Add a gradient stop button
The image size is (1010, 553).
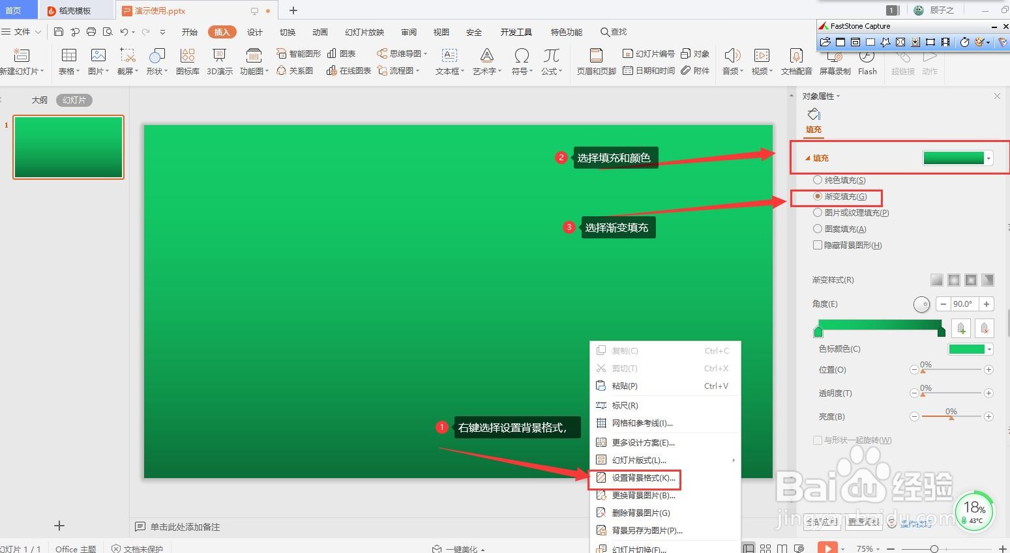pos(961,328)
